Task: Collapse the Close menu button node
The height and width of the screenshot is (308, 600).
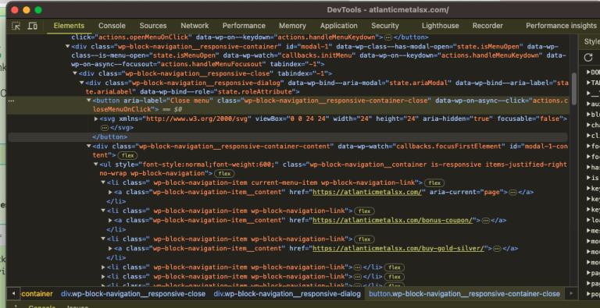Action: coord(89,101)
